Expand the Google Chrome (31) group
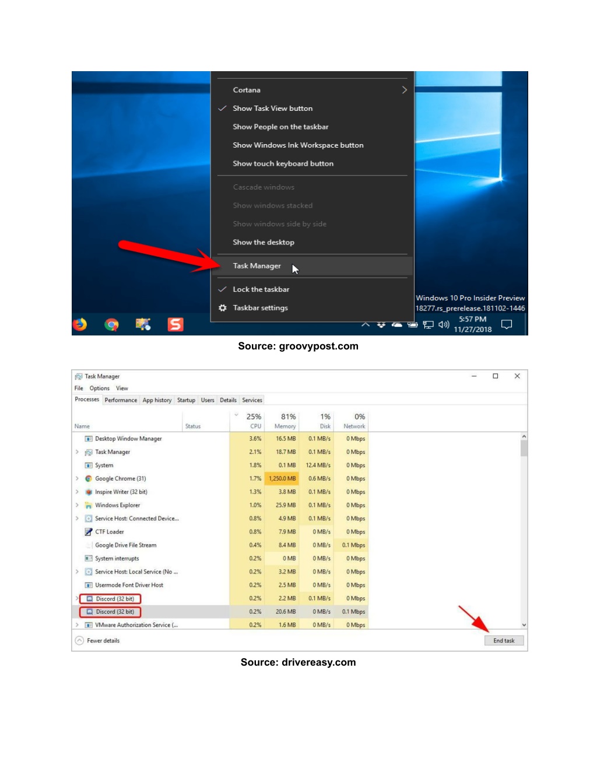597x773 pixels. point(77,478)
